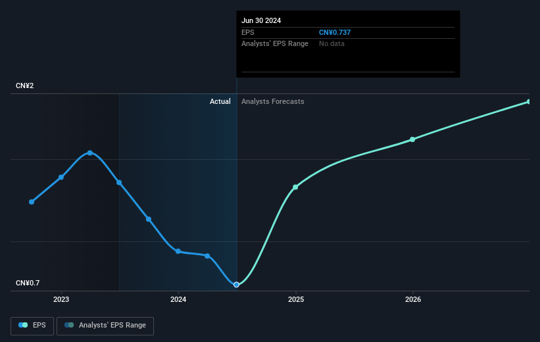
Task: Click the "Analysts' EPS Range" tooltip row label
Action: (x=275, y=44)
